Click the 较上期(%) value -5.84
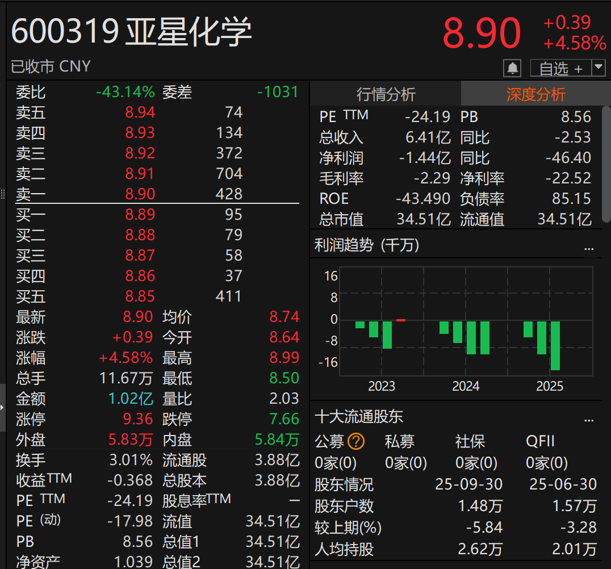The height and width of the screenshot is (569, 611). (x=484, y=528)
